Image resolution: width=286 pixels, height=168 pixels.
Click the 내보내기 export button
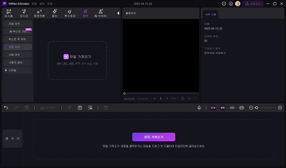(253, 4)
